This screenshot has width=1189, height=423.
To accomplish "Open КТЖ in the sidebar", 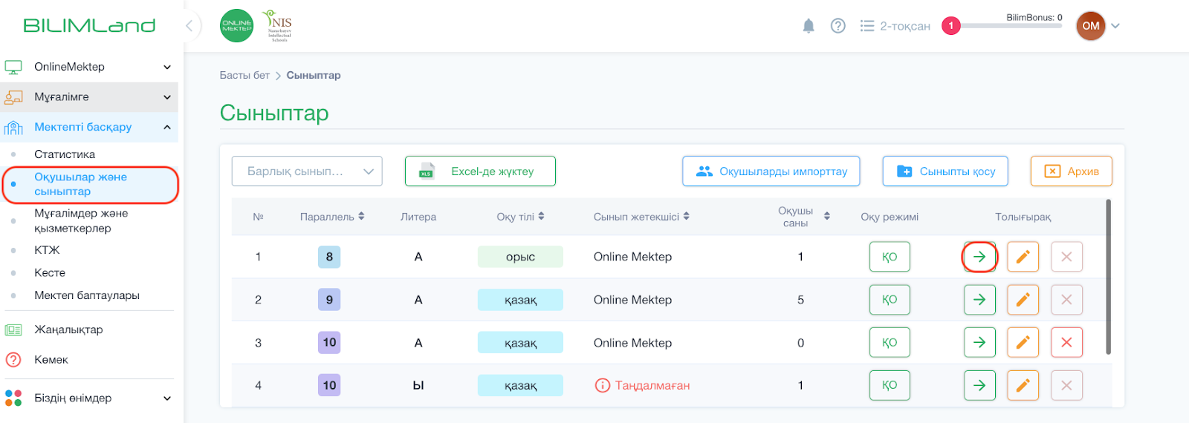I will tap(47, 250).
